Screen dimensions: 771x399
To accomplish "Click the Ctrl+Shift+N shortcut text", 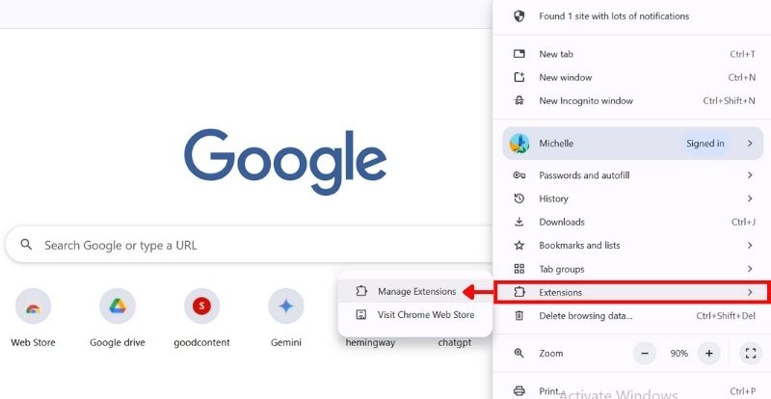I will pyautogui.click(x=730, y=101).
